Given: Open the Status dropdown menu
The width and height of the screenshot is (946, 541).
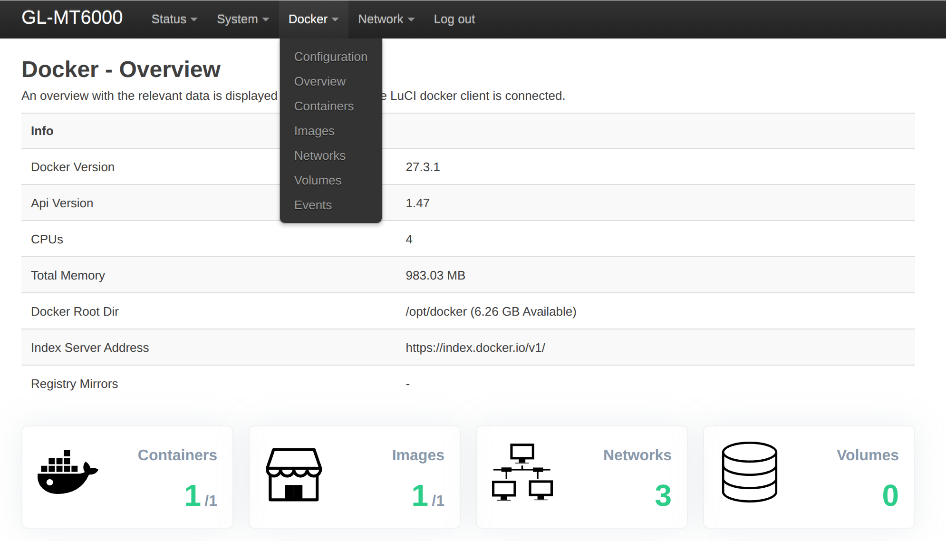Looking at the screenshot, I should click(174, 19).
